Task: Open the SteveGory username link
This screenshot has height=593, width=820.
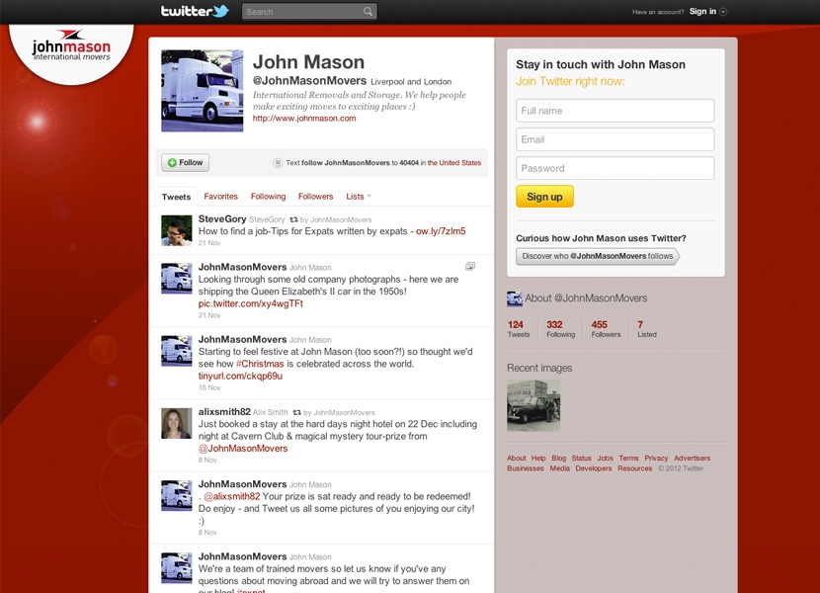Action: [x=222, y=218]
